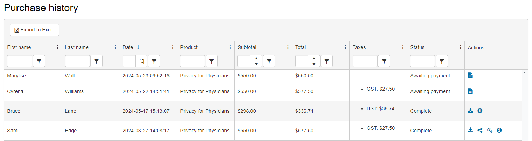This screenshot has height=141, width=532.
Task: Open the Taxes column options menu
Action: click(x=403, y=47)
